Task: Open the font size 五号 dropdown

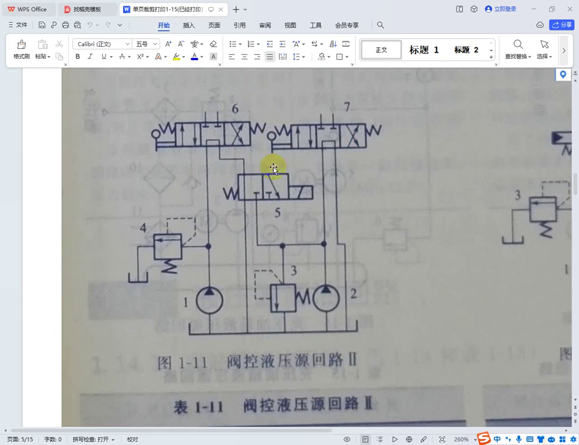Action: [x=146, y=44]
